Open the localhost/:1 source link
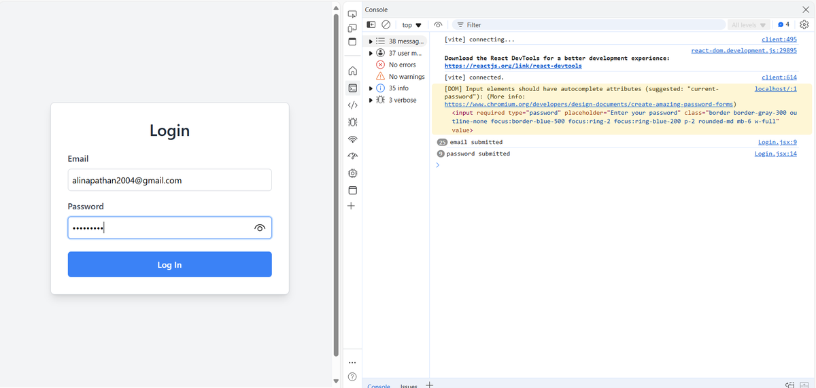 tap(776, 89)
